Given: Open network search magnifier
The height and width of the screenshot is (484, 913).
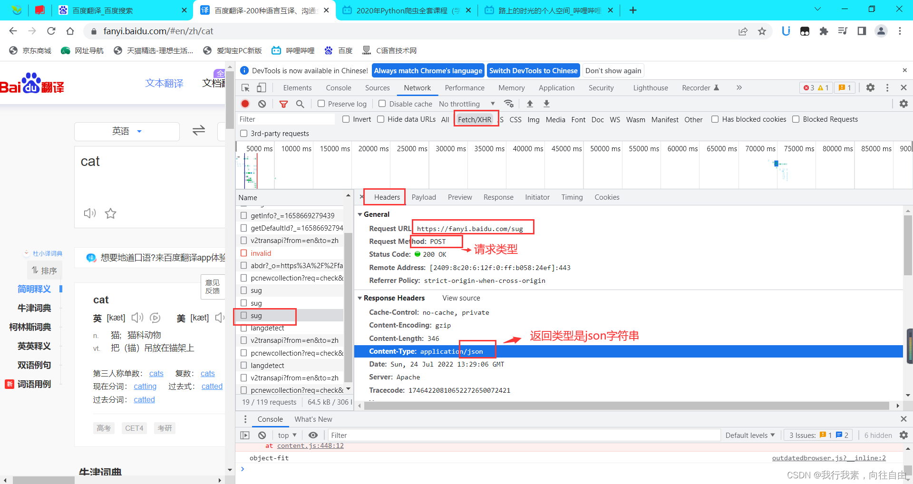Looking at the screenshot, I should click(x=300, y=104).
